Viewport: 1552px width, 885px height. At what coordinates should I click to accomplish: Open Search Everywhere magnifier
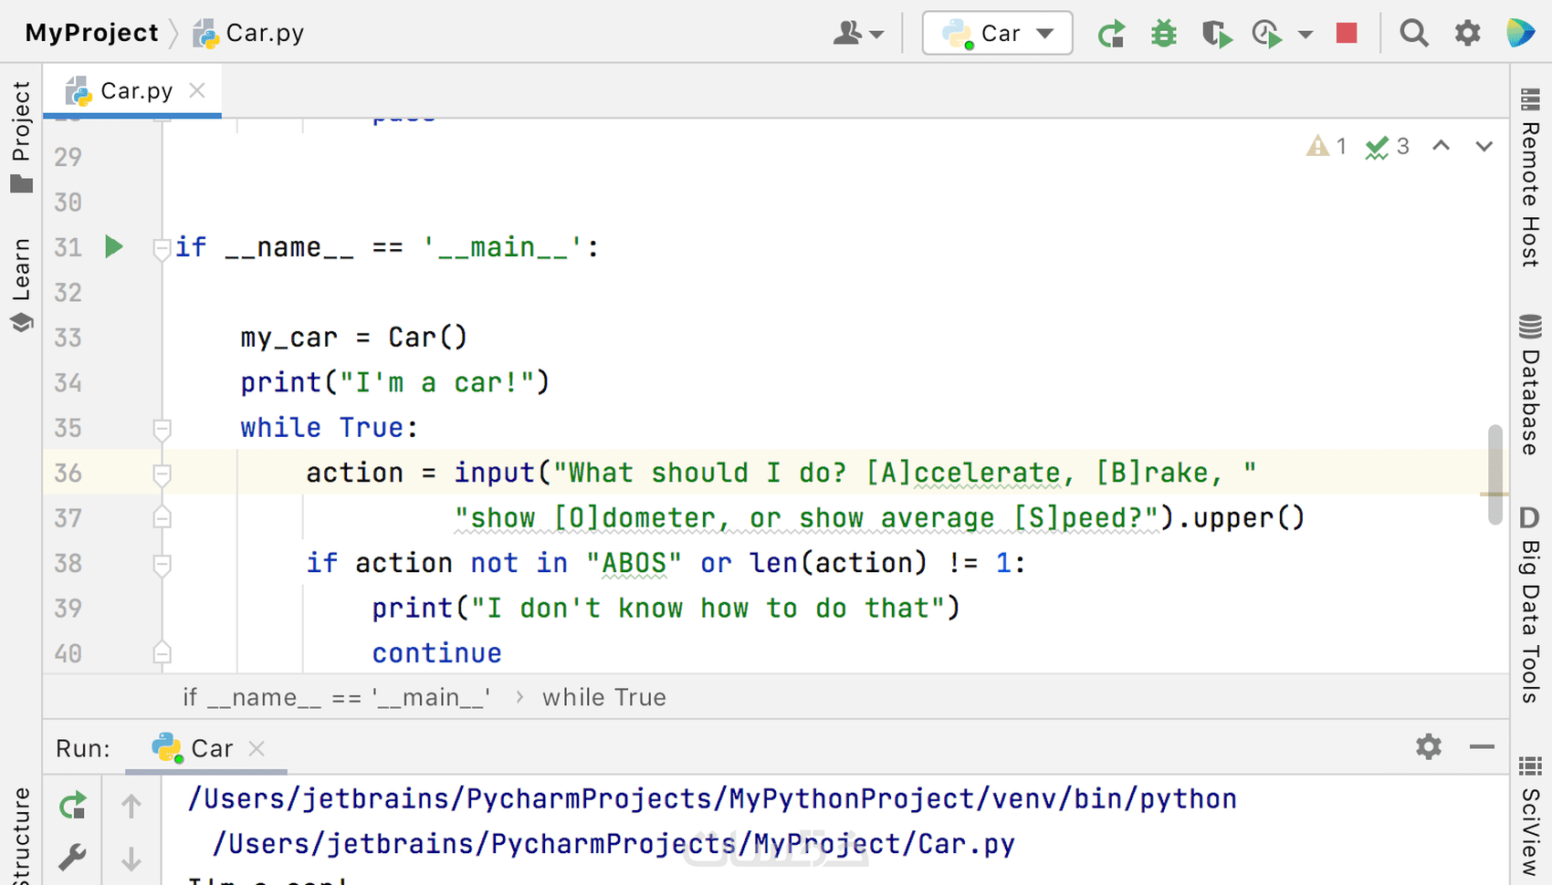[x=1414, y=34]
